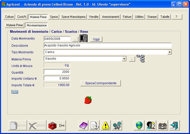
Task: Click the globe with green arrow icon
Action: 139,125
